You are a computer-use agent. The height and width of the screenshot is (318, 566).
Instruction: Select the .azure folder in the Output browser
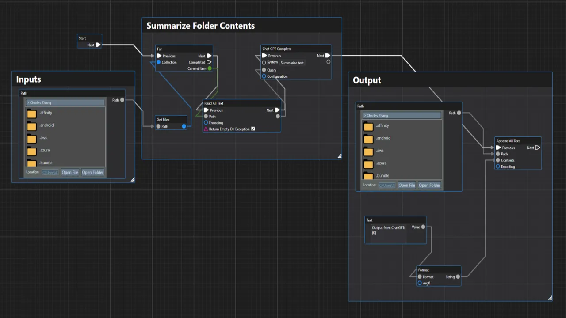(x=402, y=163)
